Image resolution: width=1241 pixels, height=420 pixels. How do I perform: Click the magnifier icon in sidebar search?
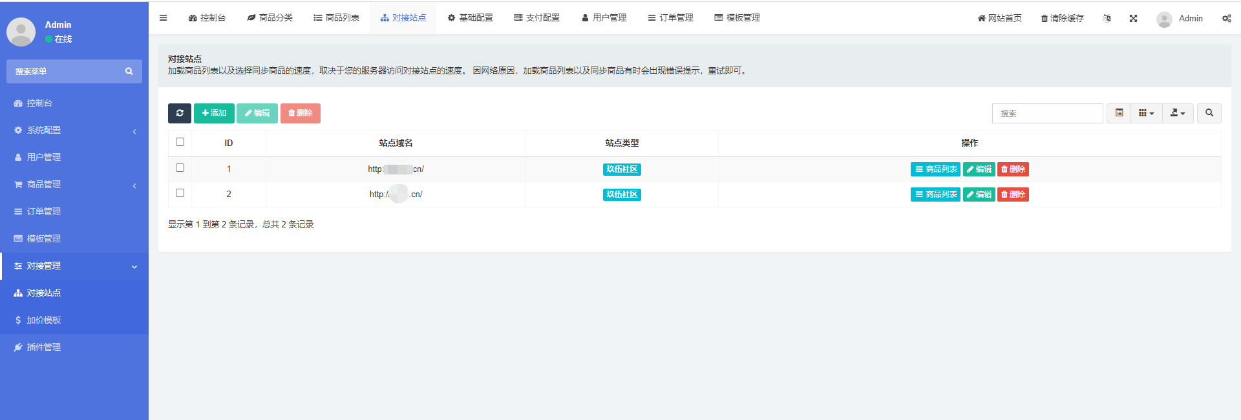click(x=129, y=72)
